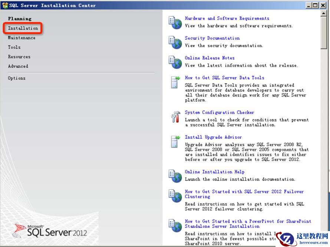Open How to Get SQL Server Data Tools
Image resolution: width=330 pixels, height=247 pixels.
coord(224,78)
